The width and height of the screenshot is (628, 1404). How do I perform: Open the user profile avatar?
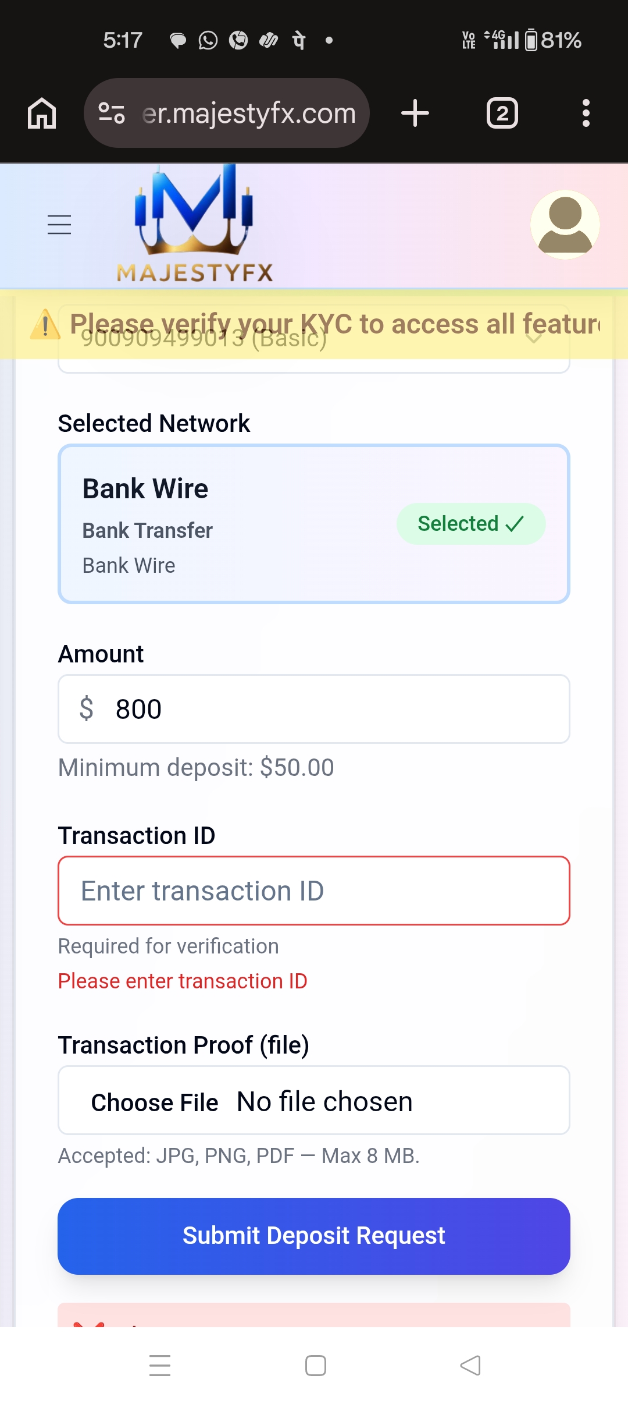(x=565, y=225)
